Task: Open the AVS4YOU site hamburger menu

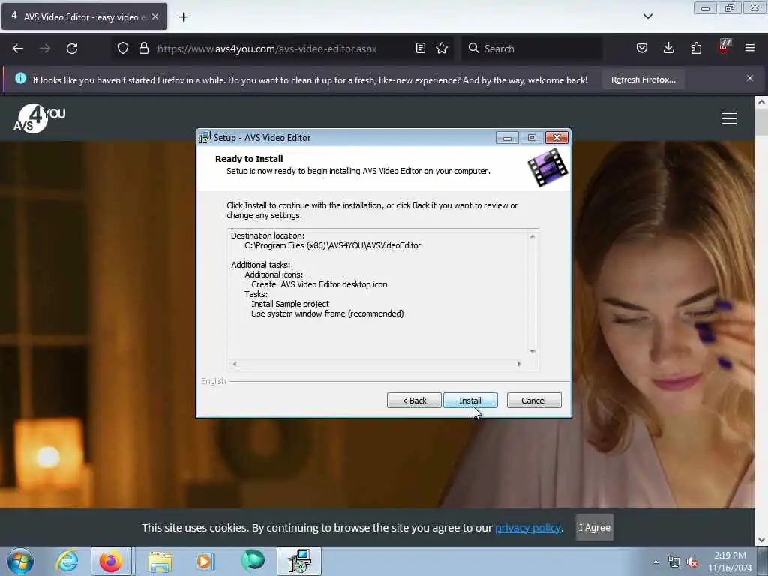Action: click(x=729, y=118)
